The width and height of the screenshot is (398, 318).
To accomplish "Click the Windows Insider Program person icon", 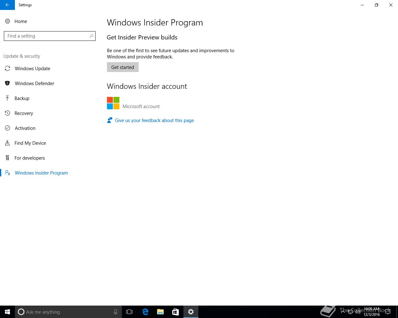I will (7, 173).
